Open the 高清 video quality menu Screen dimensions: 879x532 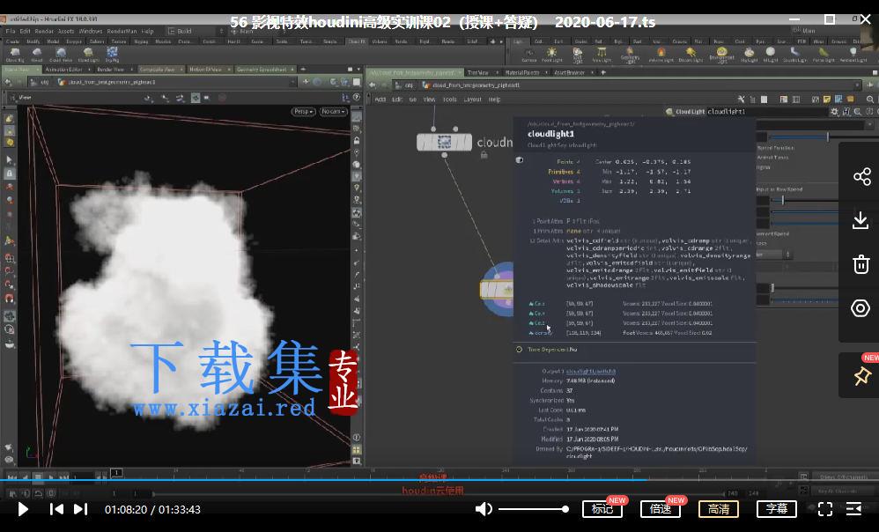718,509
